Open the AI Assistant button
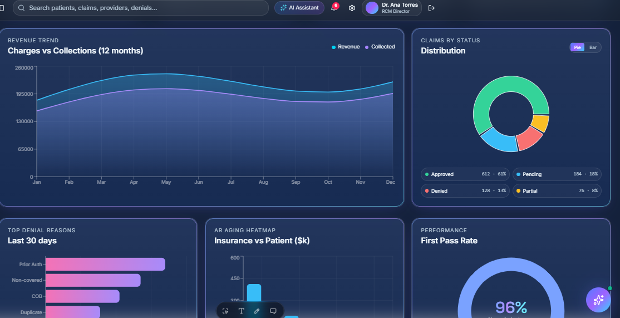 (299, 8)
